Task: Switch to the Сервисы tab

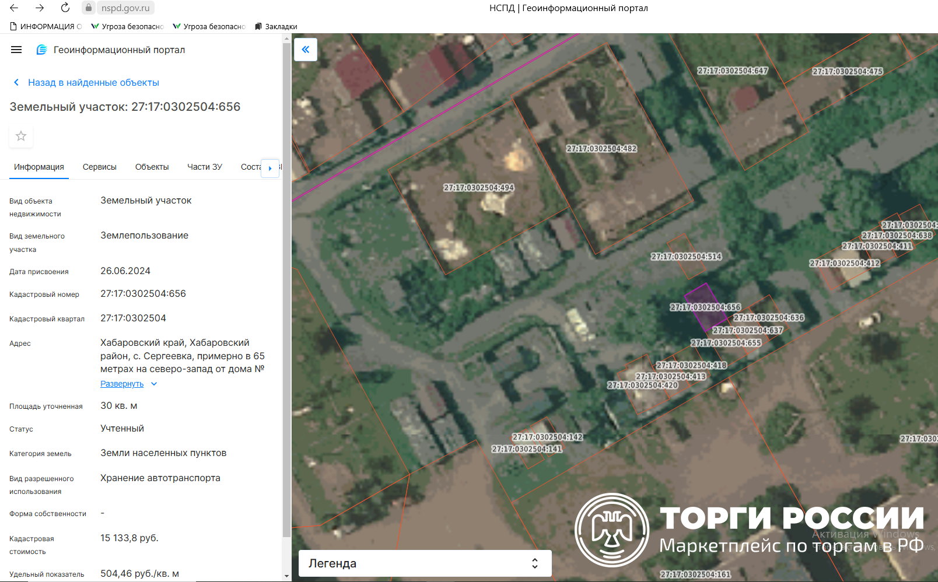Action: coord(99,167)
